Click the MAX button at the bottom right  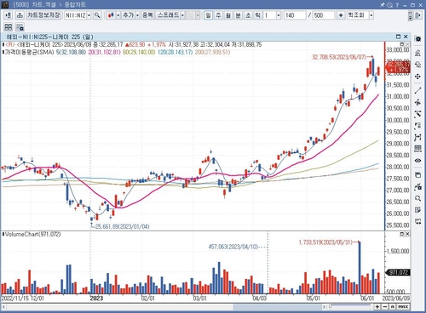click(403, 307)
